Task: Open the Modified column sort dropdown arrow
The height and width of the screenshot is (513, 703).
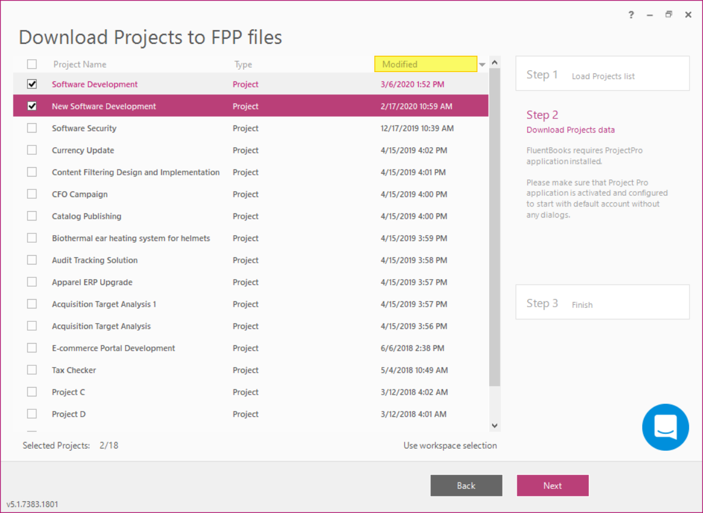Action: [x=482, y=64]
